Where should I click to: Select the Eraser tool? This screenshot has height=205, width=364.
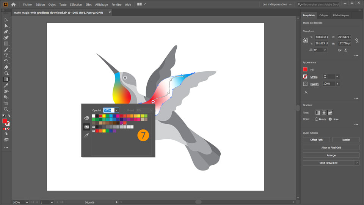(x=6, y=68)
